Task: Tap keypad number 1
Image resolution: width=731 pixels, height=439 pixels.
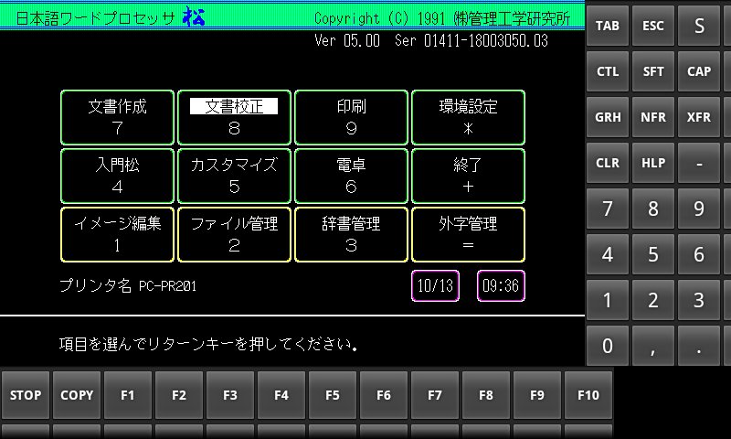Action: coord(608,300)
